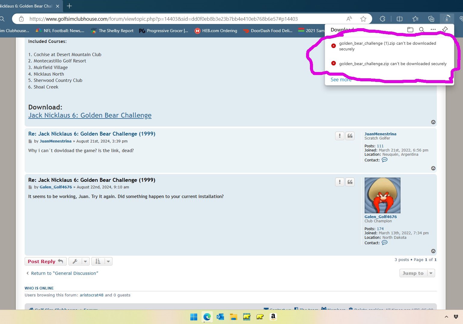Expand display and sorting options dropdown
The width and height of the screenshot is (463, 324).
click(x=102, y=261)
